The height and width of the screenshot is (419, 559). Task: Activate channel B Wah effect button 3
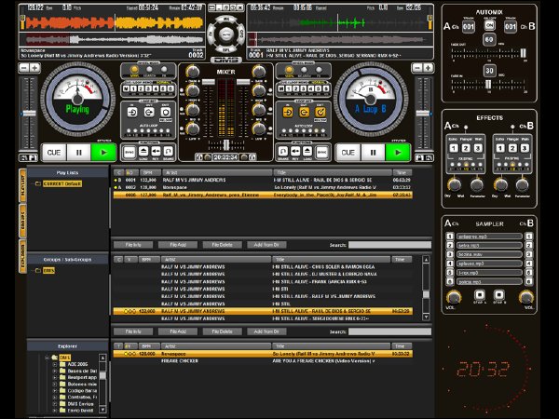[525, 148]
